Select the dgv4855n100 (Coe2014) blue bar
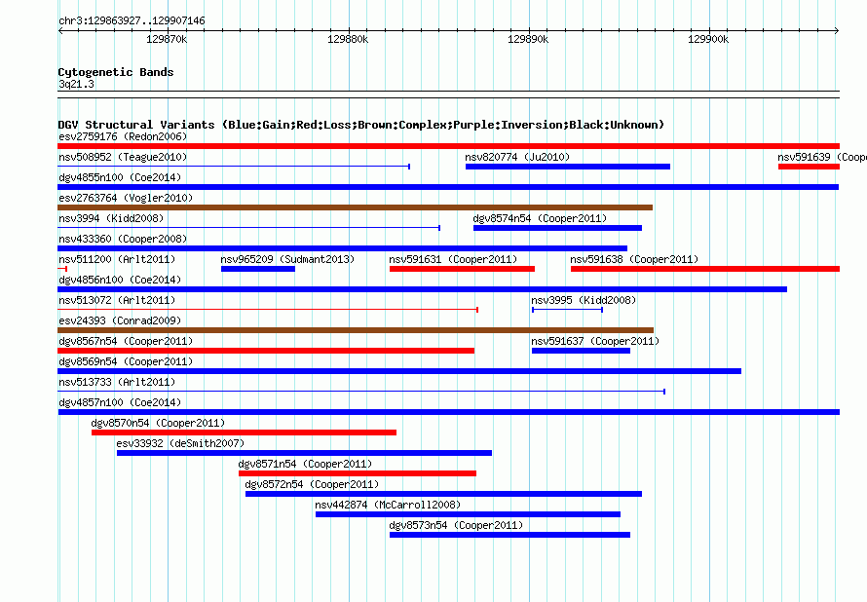The image size is (867, 602). click(448, 187)
